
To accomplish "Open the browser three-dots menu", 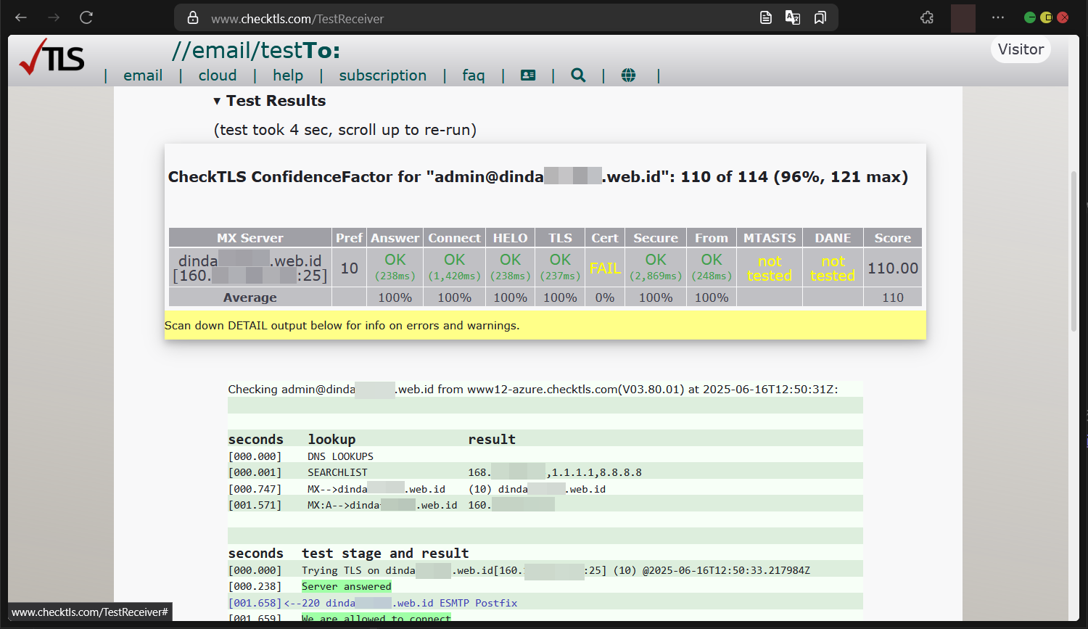I will [x=998, y=17].
